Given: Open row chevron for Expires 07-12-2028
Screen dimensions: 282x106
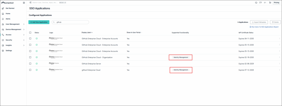Looking at the screenshot, I should tap(280, 70).
